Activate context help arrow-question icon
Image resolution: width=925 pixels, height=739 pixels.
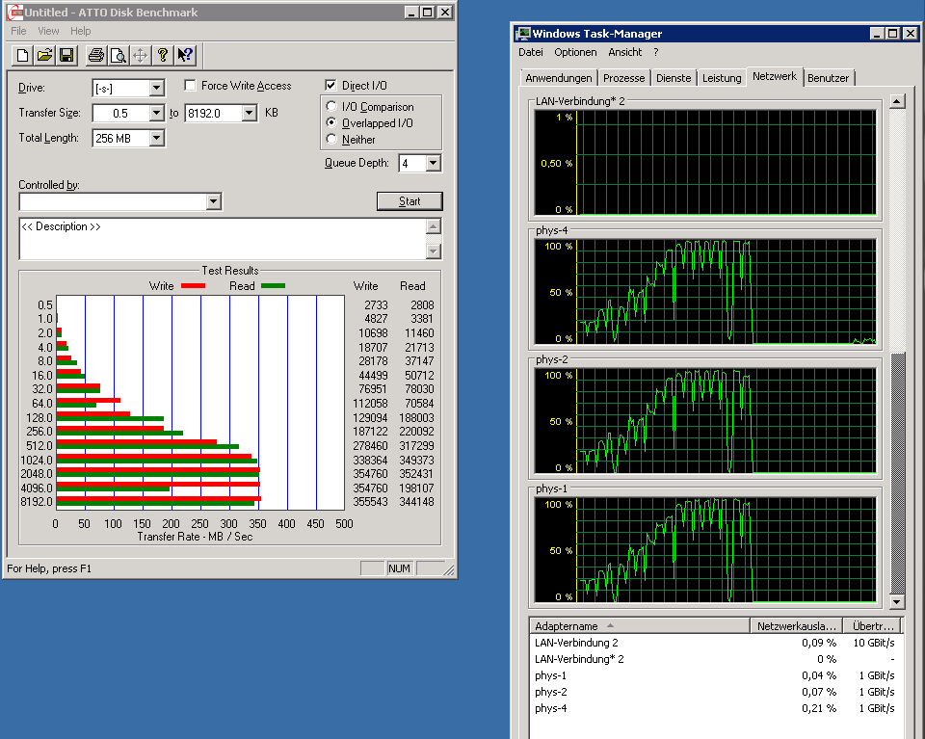185,56
